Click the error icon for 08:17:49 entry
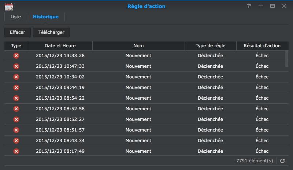 pos(16,151)
